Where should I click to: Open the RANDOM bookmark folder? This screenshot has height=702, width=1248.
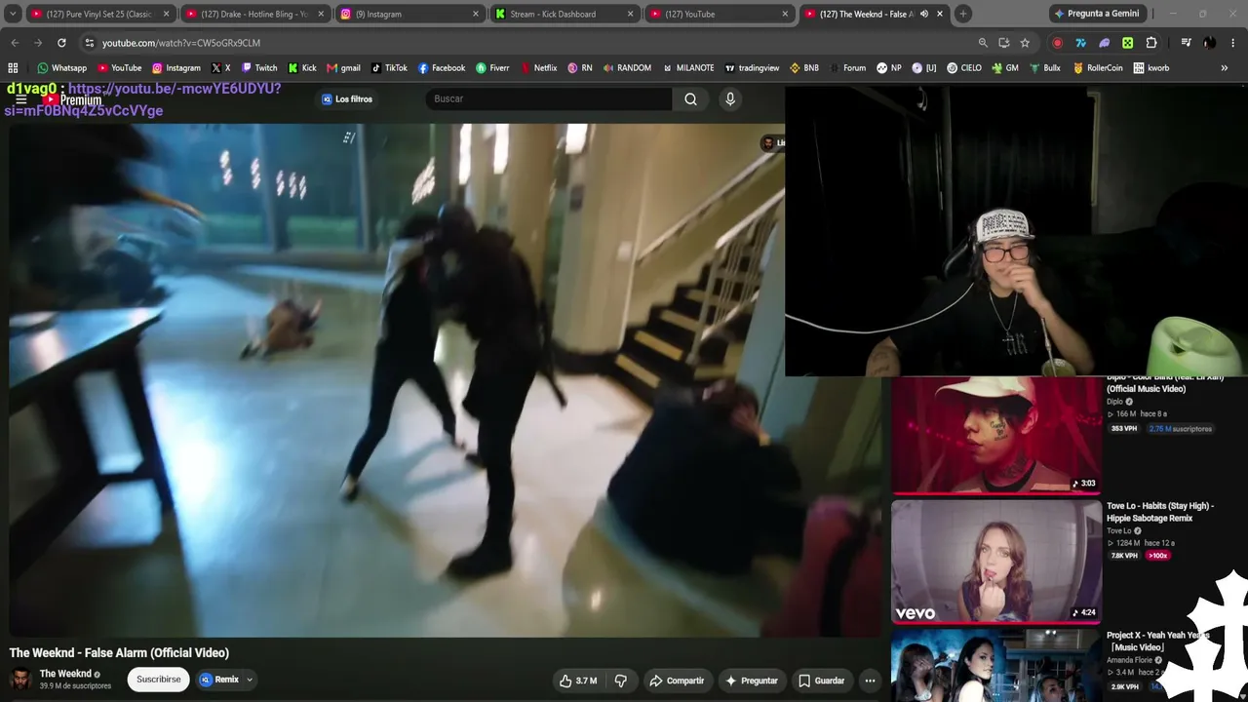tap(627, 68)
